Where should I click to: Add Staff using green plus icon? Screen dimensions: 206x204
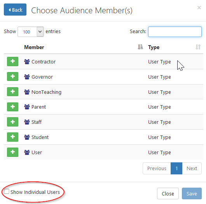(x=12, y=122)
